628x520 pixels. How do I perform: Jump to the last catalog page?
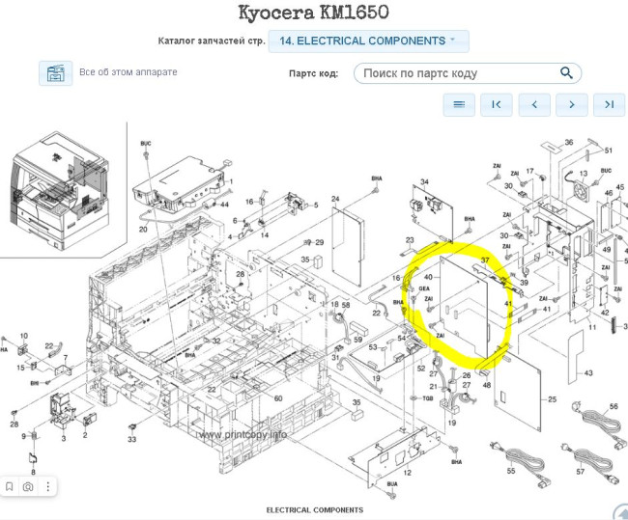tap(609, 104)
